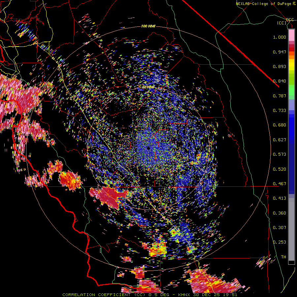This screenshot has width=297, height=297.
Task: Select the 0.413 legend value
Action: pyautogui.click(x=280, y=198)
